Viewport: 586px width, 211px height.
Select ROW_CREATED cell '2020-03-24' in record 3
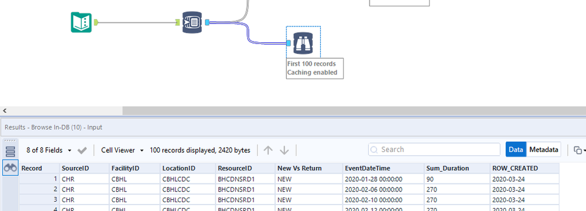(x=525, y=200)
